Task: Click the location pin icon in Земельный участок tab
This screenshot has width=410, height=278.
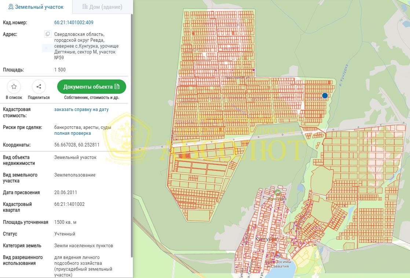Action: tap(11, 7)
